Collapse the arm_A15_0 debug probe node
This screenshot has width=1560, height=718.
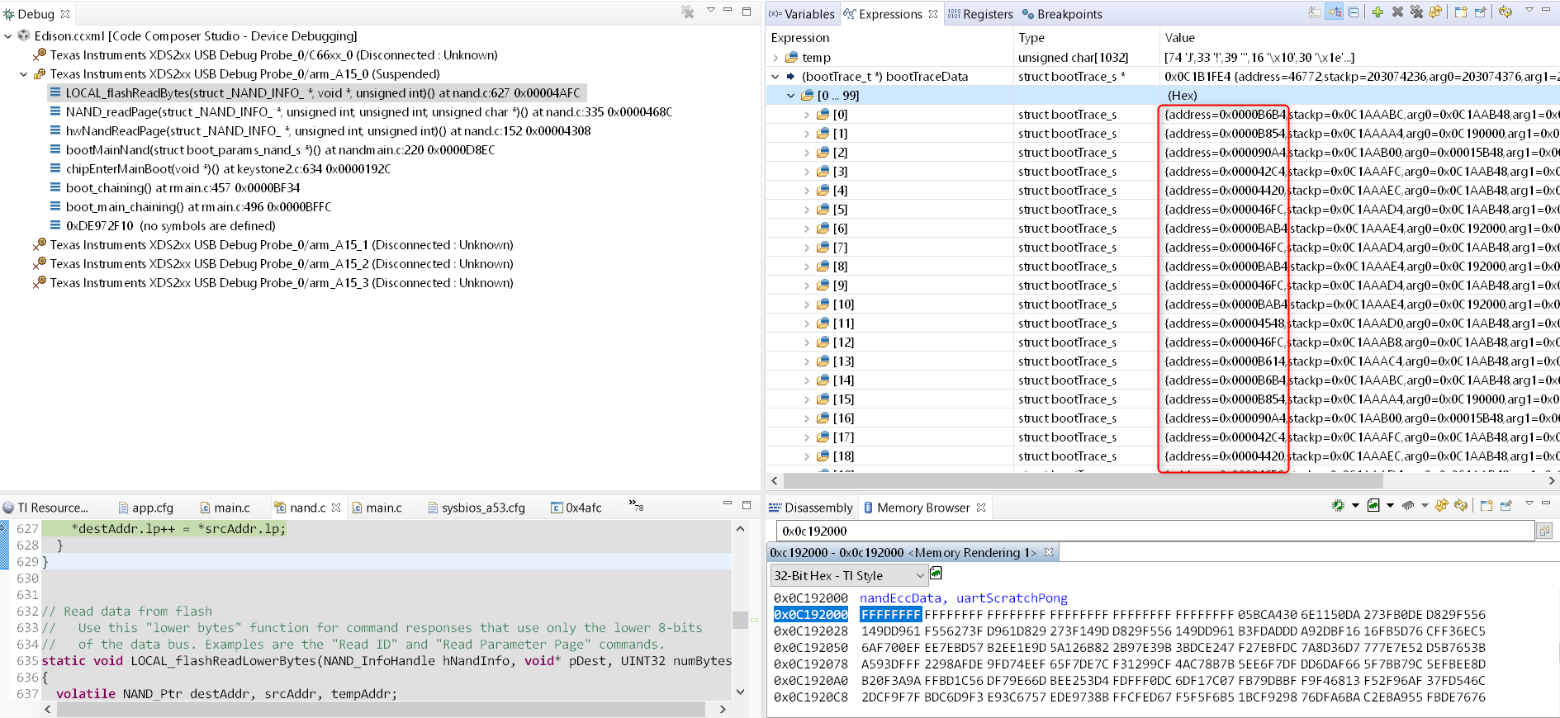[24, 74]
